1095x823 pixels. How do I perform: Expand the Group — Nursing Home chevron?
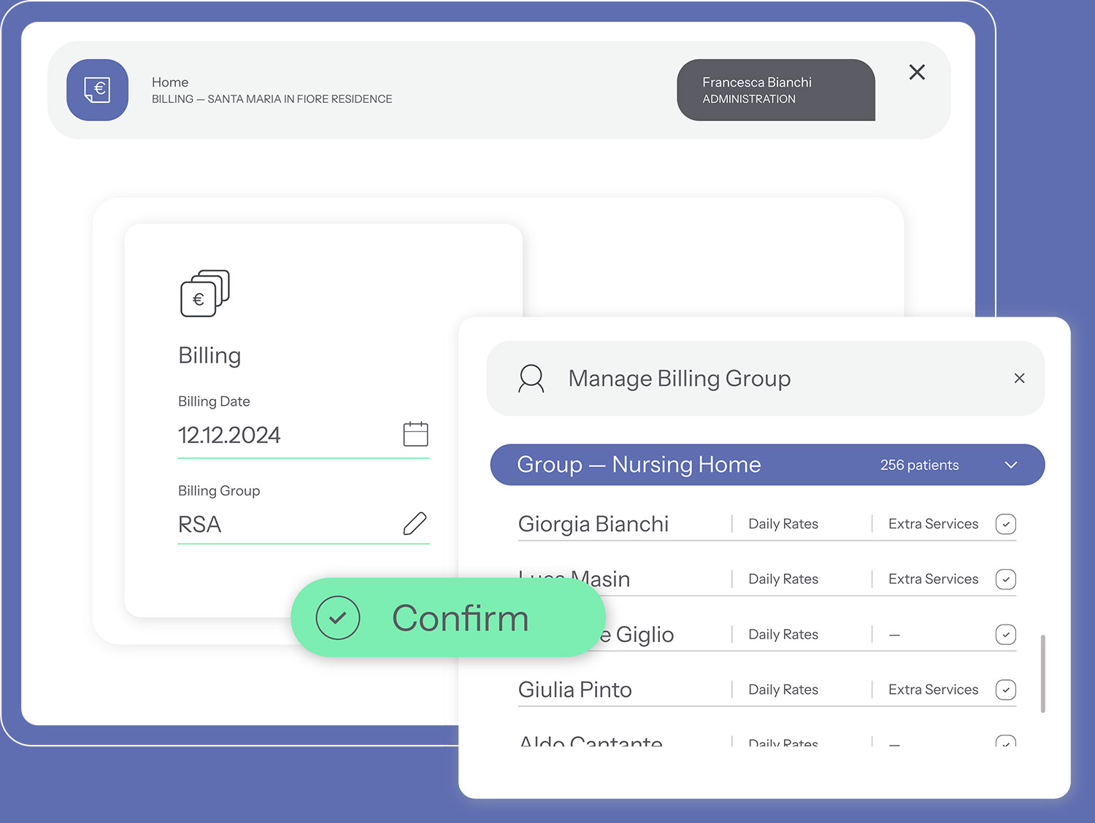coord(1010,465)
